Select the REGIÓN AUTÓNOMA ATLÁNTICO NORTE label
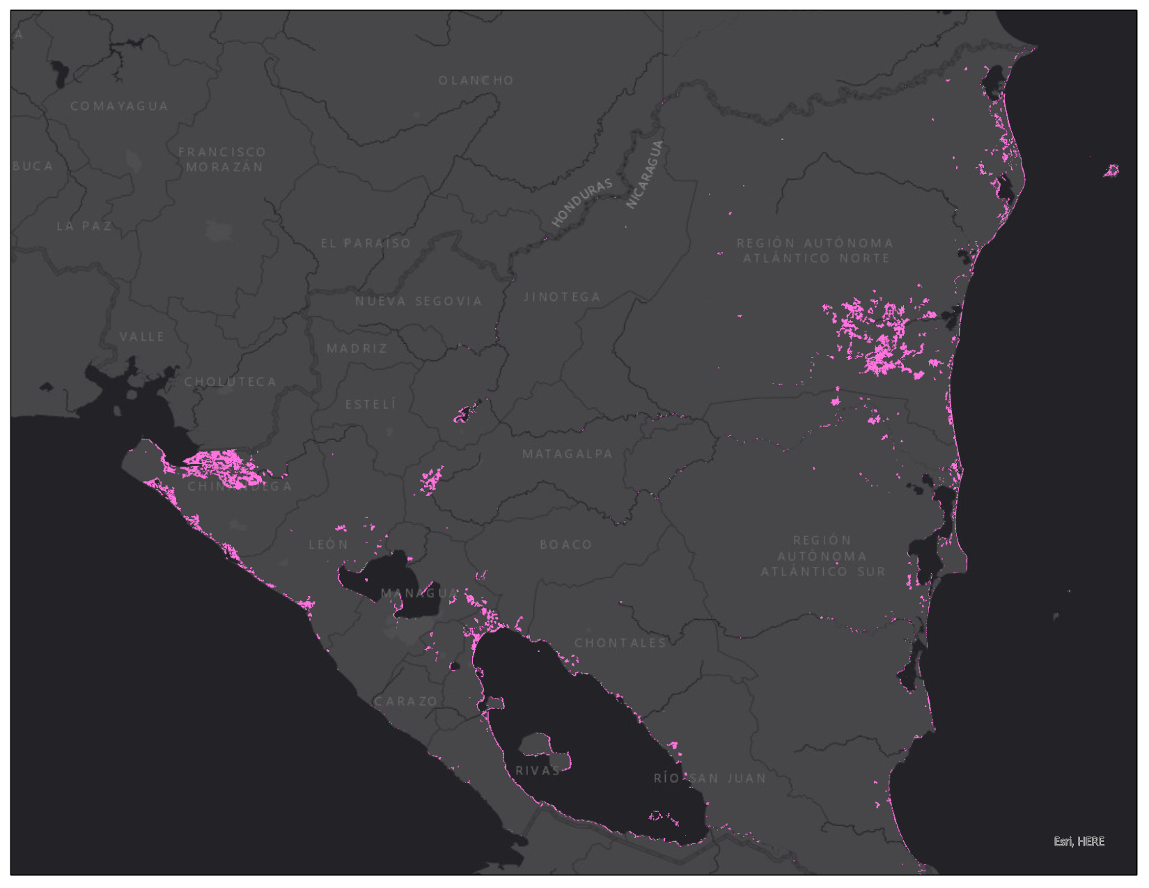Viewport: 1149px width, 888px height. pyautogui.click(x=815, y=251)
